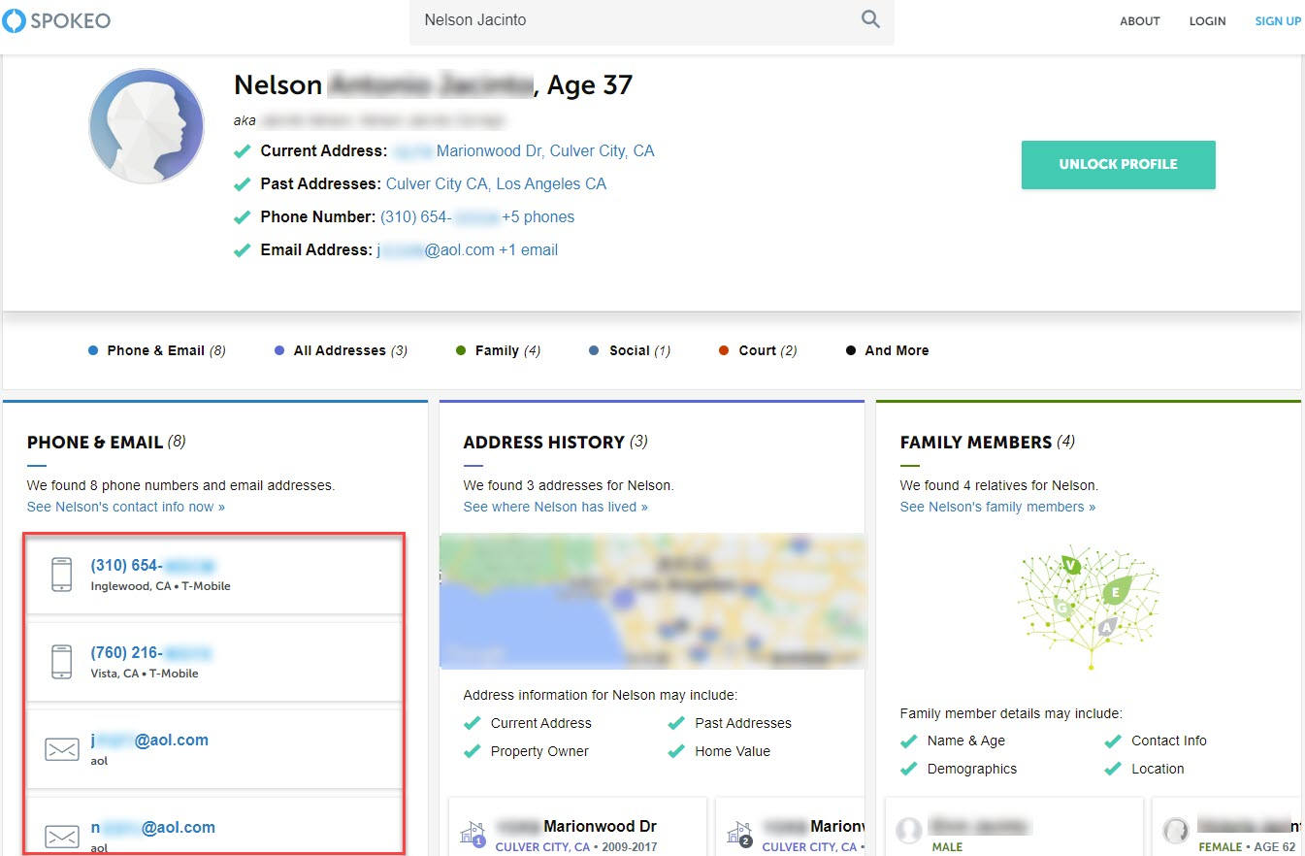Jump to the Court (2) section
1305x856 pixels.
758,350
